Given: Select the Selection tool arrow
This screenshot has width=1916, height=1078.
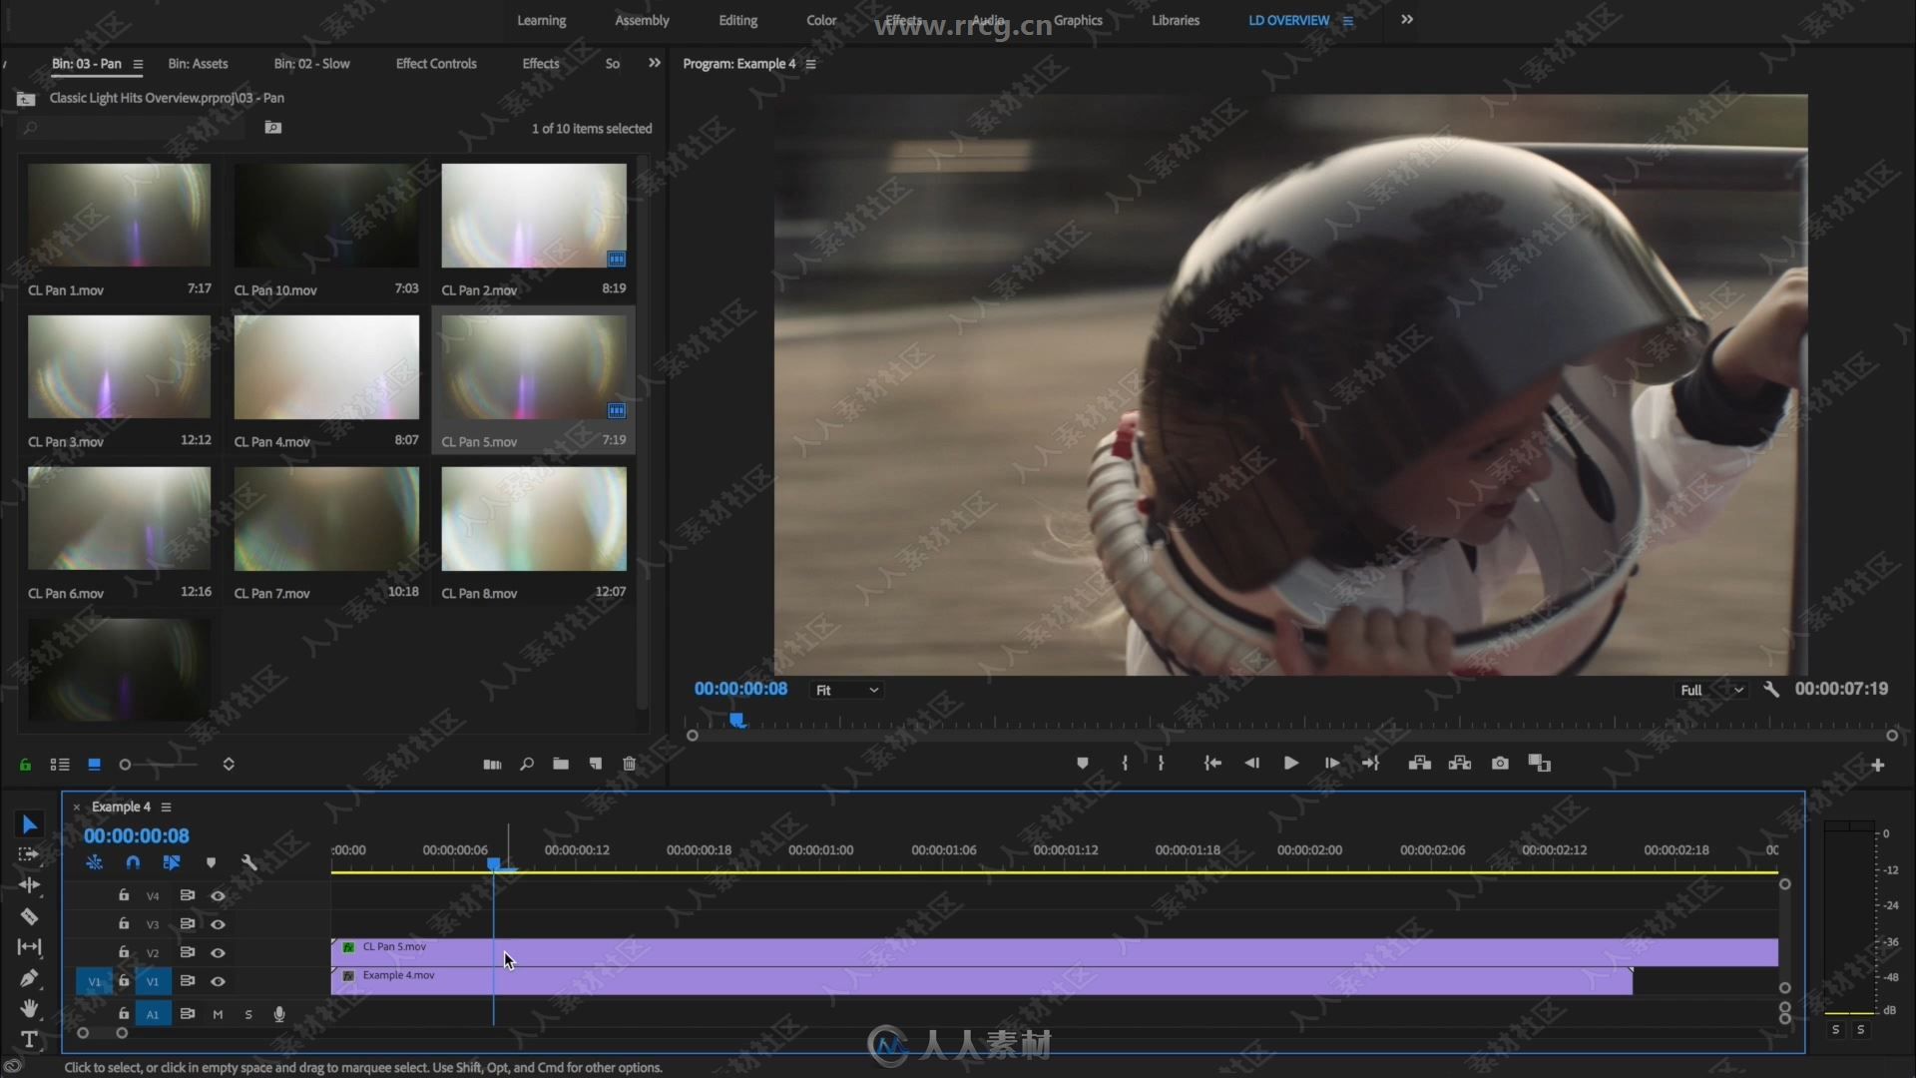Looking at the screenshot, I should coord(29,824).
